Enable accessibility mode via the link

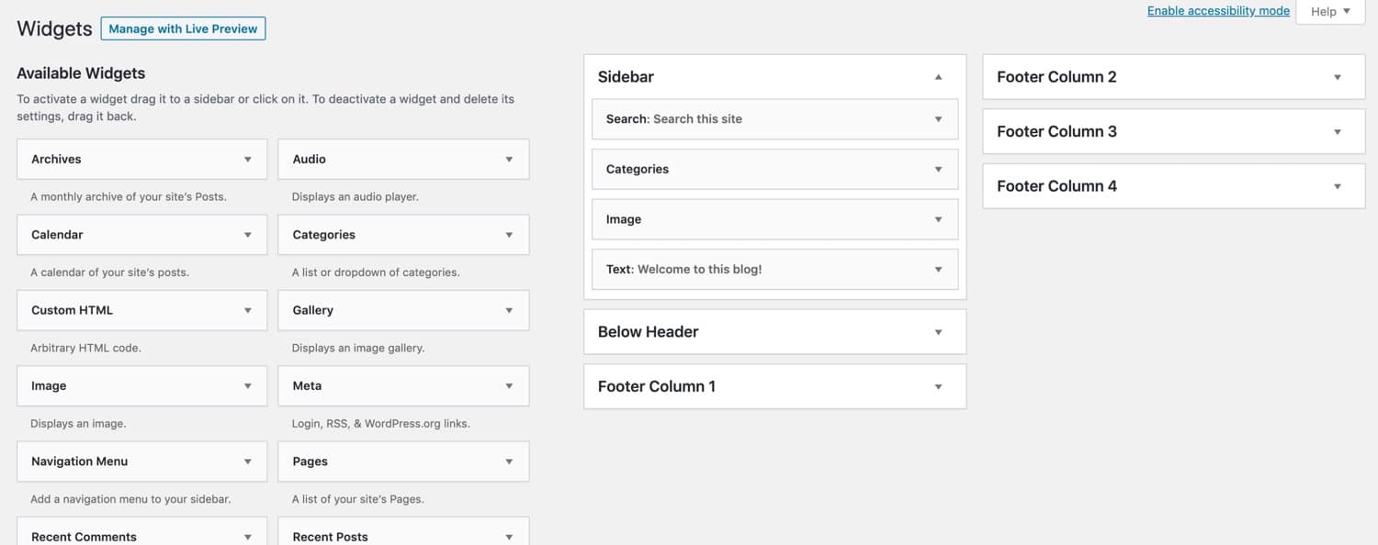(1218, 10)
